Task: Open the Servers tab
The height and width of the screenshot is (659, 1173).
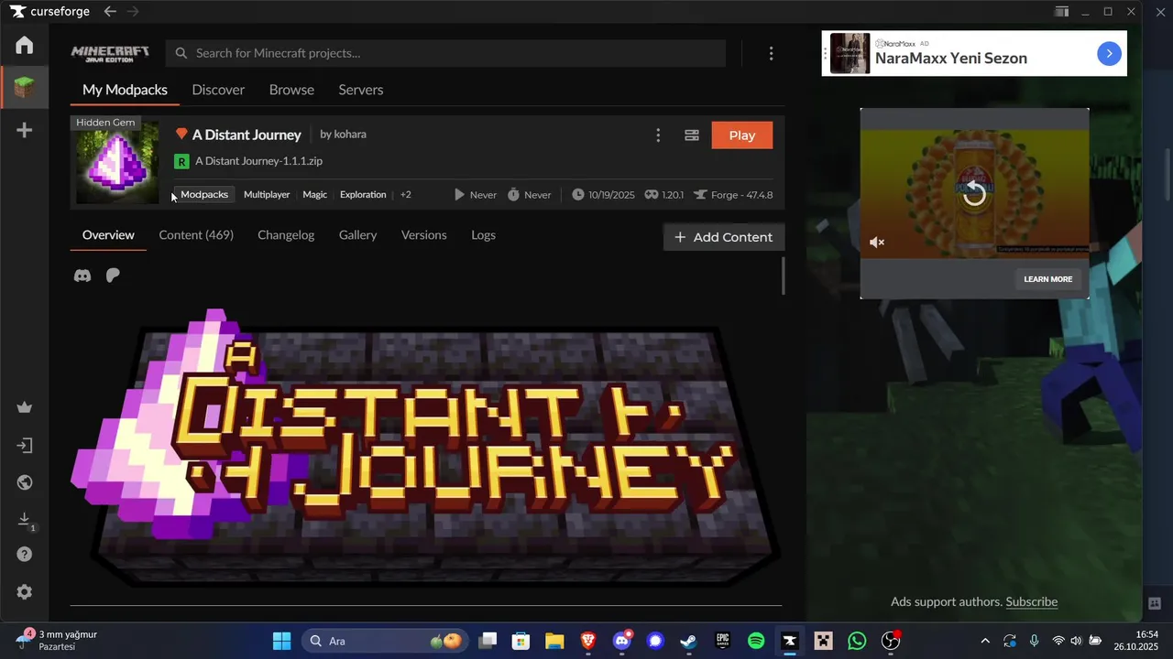Action: (361, 90)
